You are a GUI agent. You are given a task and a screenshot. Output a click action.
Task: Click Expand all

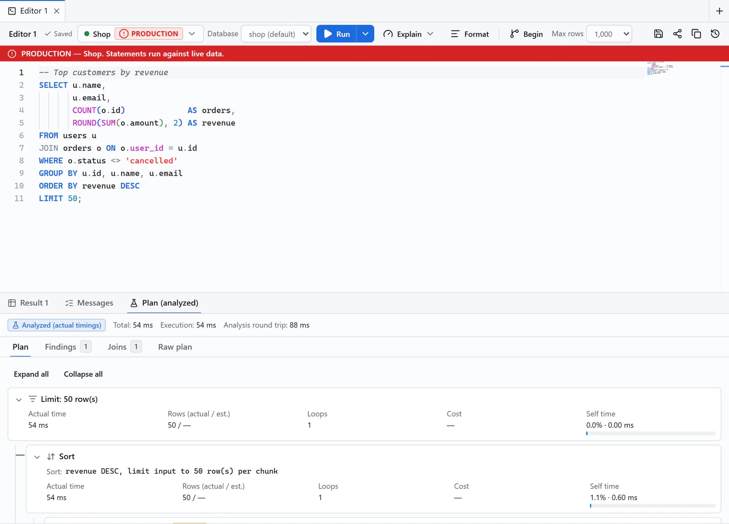click(31, 374)
